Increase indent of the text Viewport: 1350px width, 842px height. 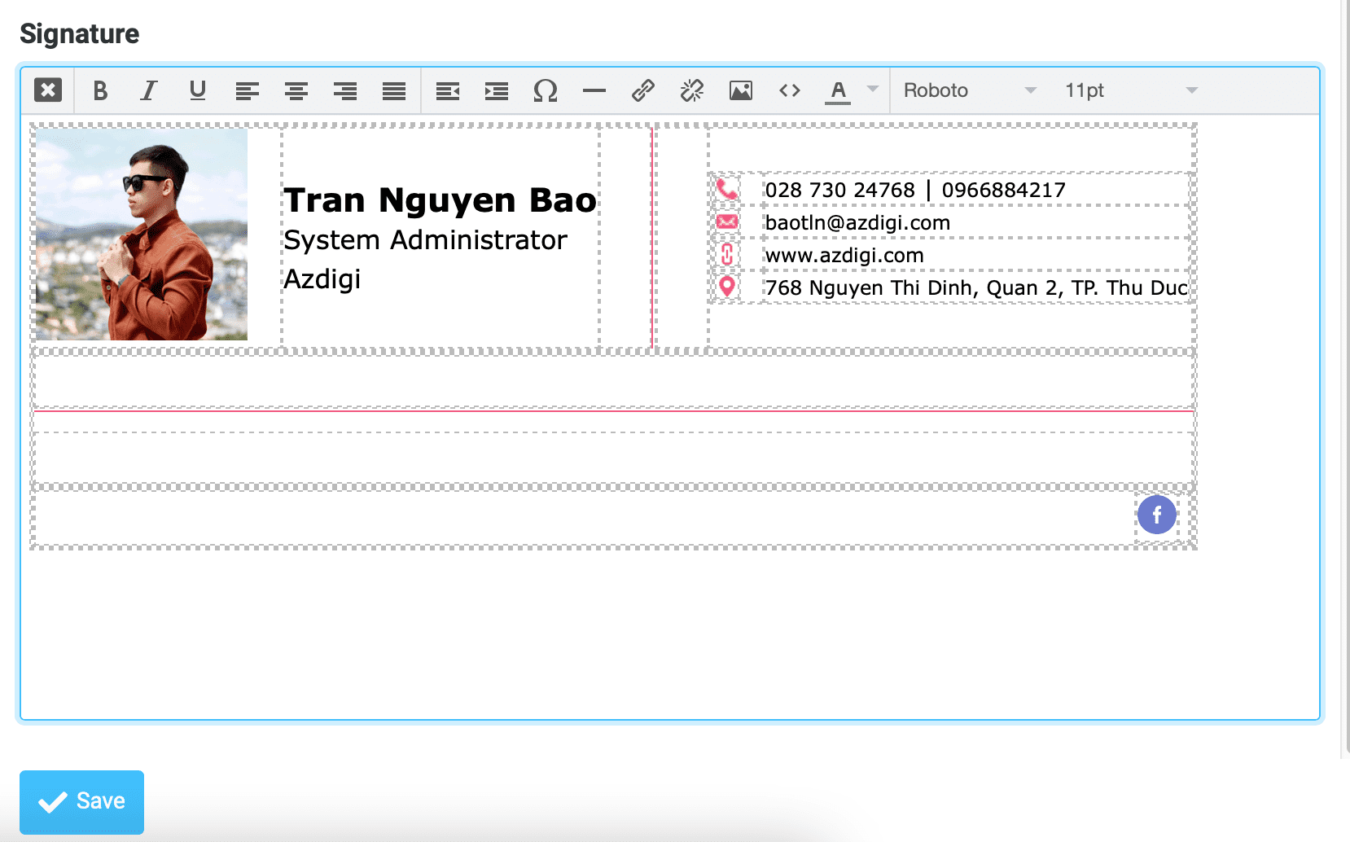pos(496,90)
